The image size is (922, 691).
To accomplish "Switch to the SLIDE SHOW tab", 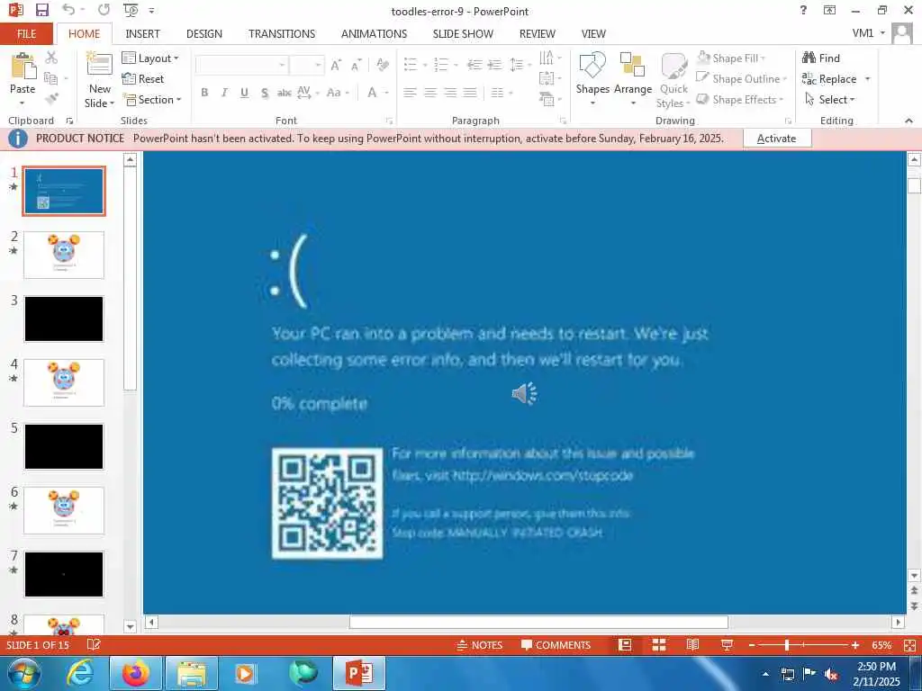I will click(463, 33).
